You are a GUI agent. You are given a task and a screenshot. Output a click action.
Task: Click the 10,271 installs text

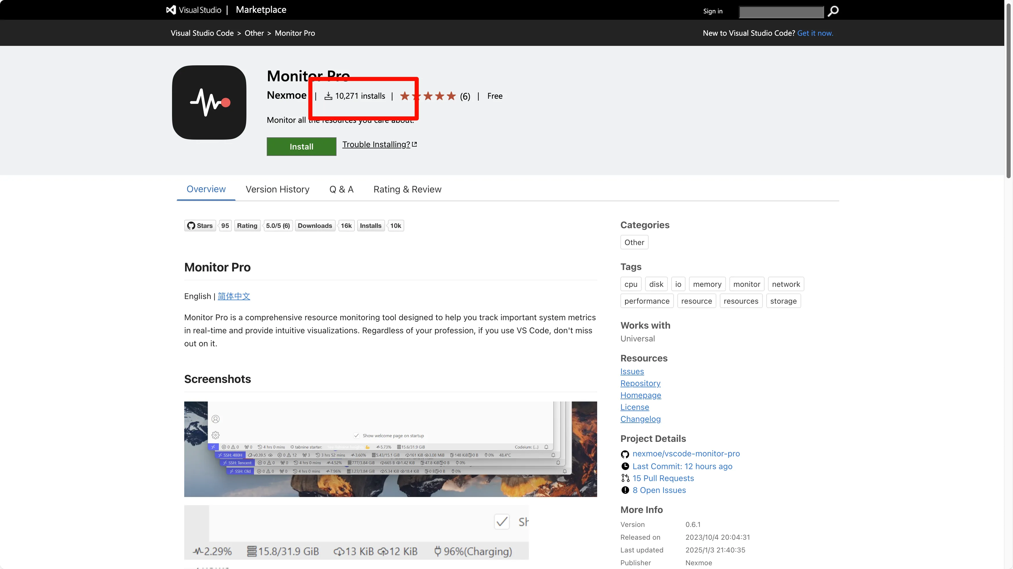tap(360, 96)
